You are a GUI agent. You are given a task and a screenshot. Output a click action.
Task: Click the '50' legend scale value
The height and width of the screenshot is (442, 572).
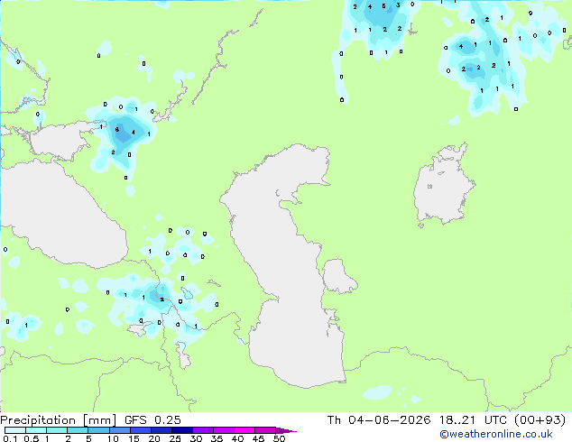(x=279, y=438)
